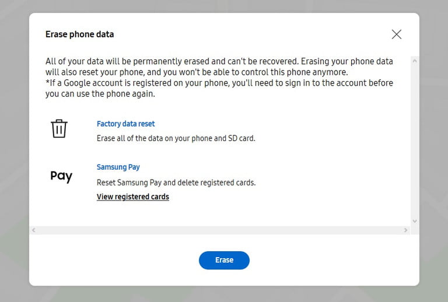The height and width of the screenshot is (302, 448).
Task: Click the horizontal scrollbar left arrow
Action: point(34,230)
